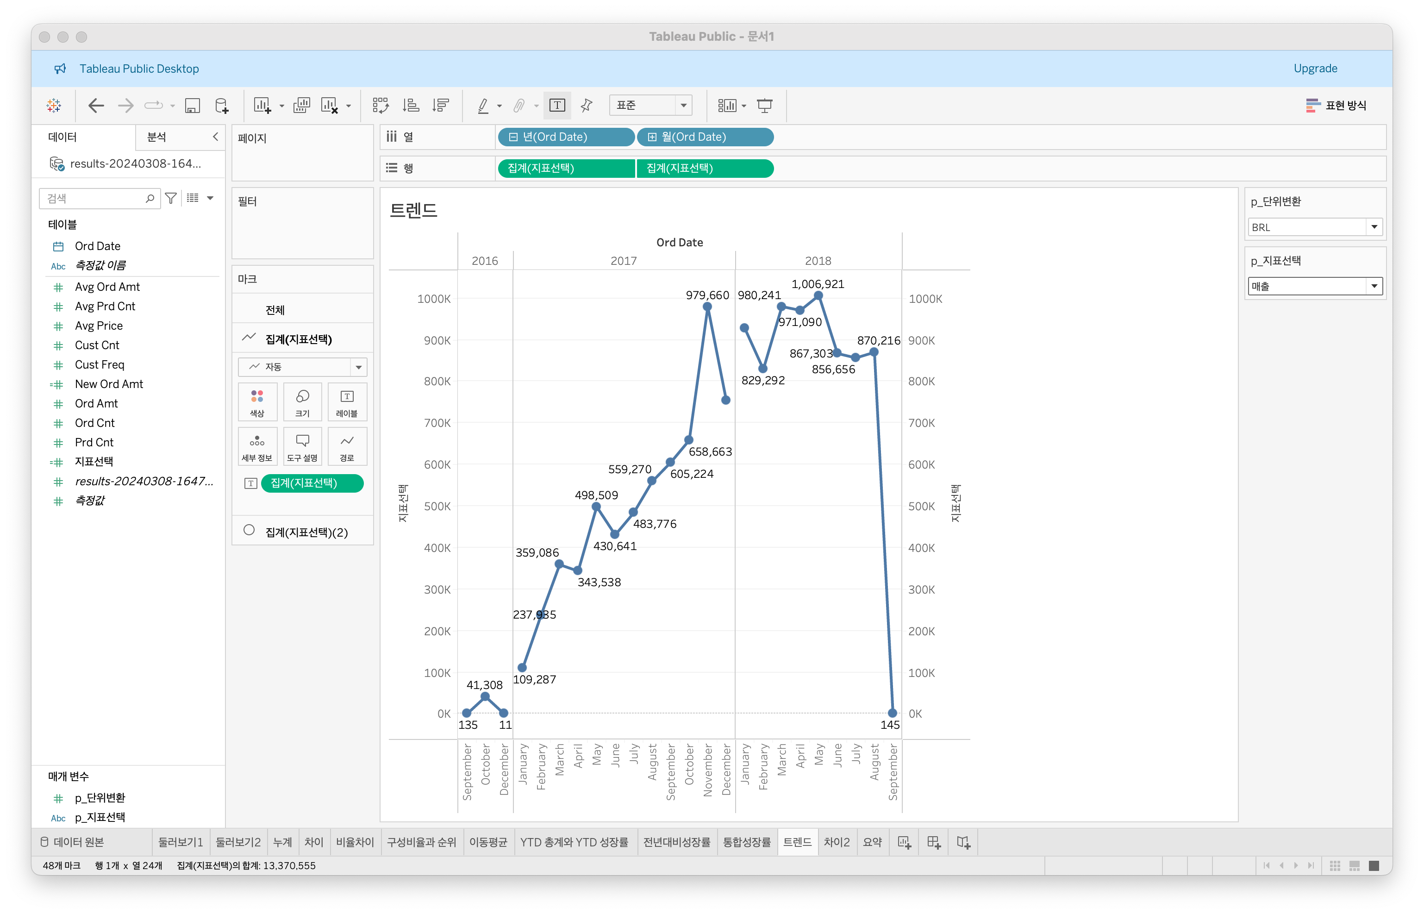Open the Color marks card button
Screen dimensions: 1424x914
tap(257, 402)
